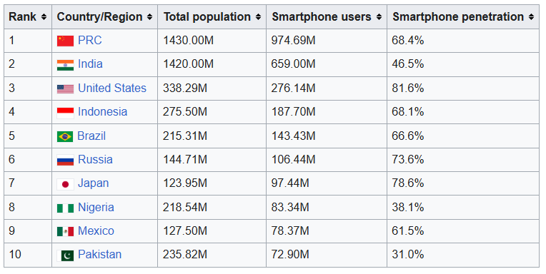The height and width of the screenshot is (274, 546).
Task: Click the Brazil flag icon
Action: [65, 136]
